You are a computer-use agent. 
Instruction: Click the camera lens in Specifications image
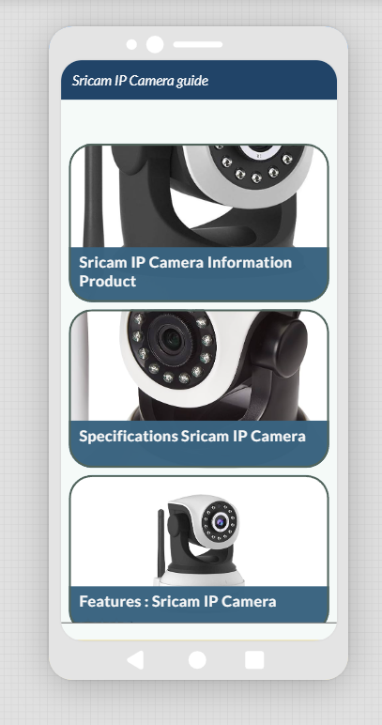point(173,340)
